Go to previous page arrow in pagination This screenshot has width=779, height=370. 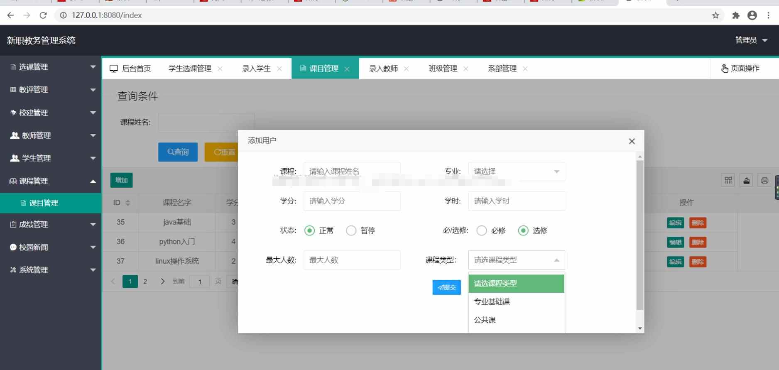113,281
